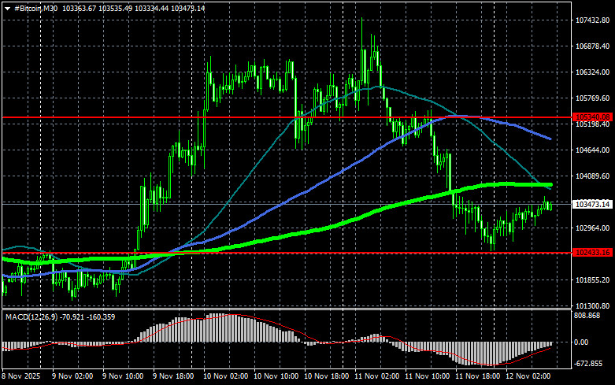The height and width of the screenshot is (385, 615).
Task: Click the time axis label 10 Nov 18:00
Action: [326, 376]
